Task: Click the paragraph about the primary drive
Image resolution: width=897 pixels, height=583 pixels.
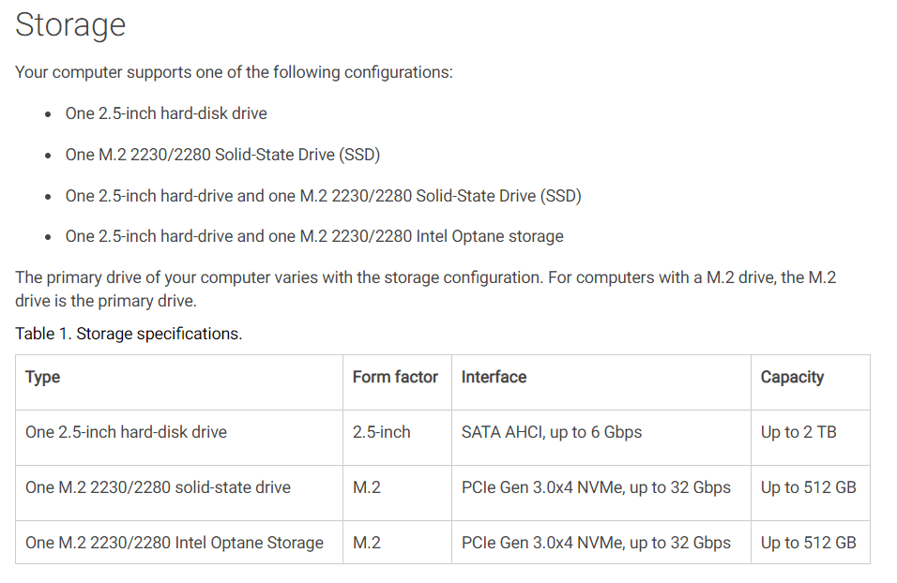Action: [426, 290]
